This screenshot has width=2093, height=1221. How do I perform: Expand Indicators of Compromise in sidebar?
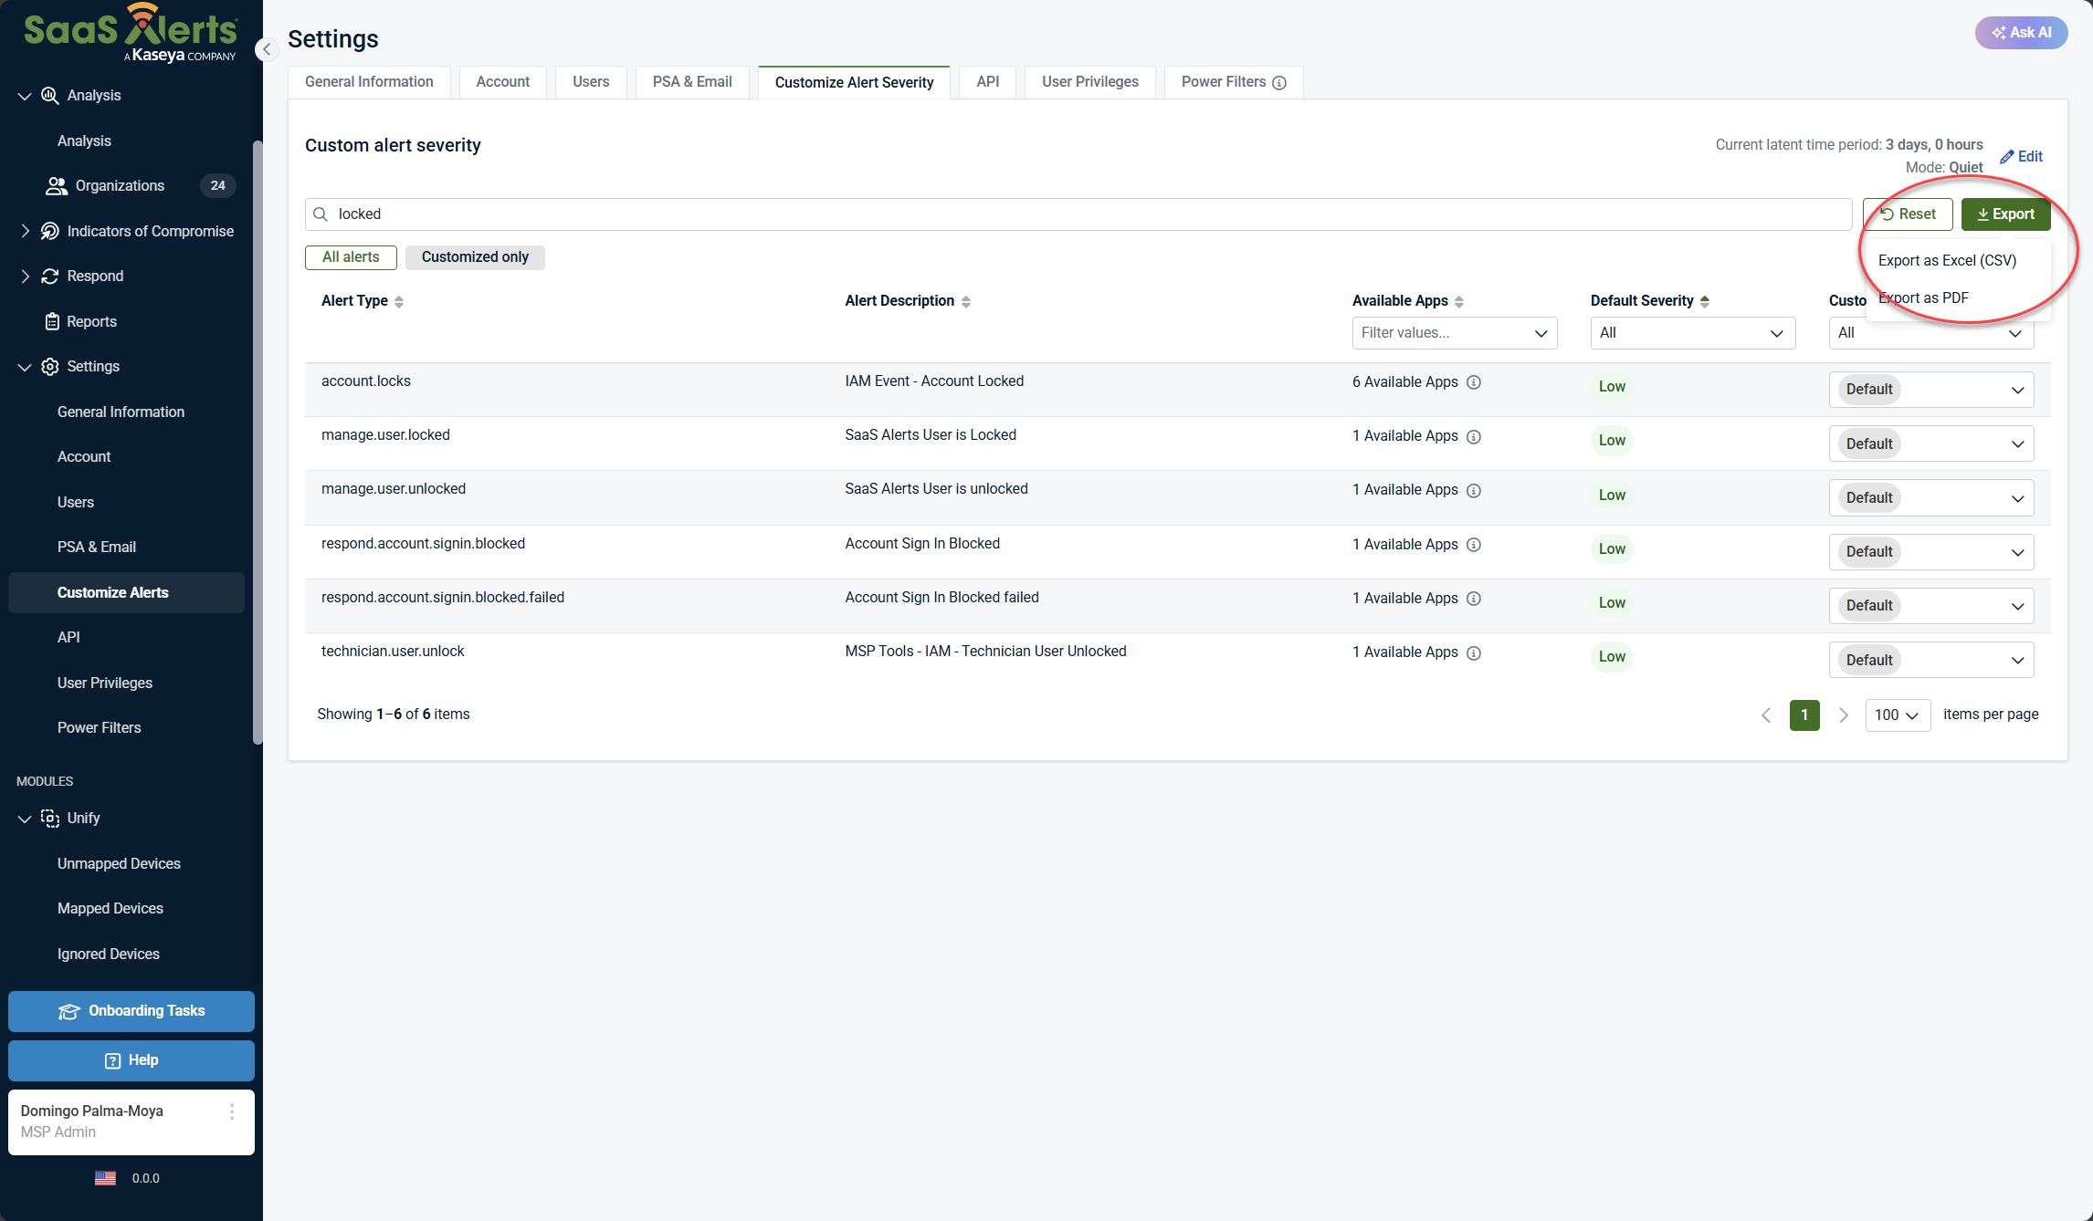click(x=25, y=232)
